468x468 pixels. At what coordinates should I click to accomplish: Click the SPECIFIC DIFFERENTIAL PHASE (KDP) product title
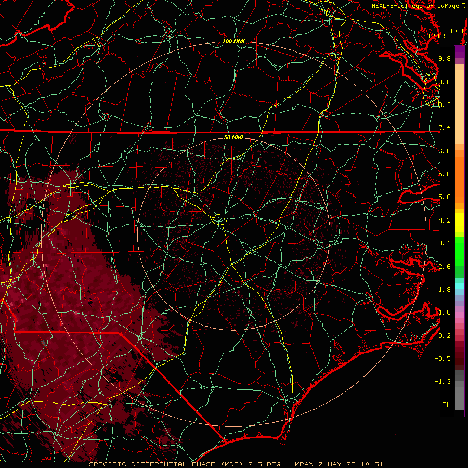point(166,464)
